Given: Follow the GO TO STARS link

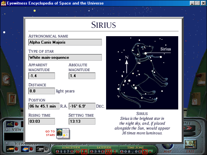Looking at the screenshot, I should 50,133.
